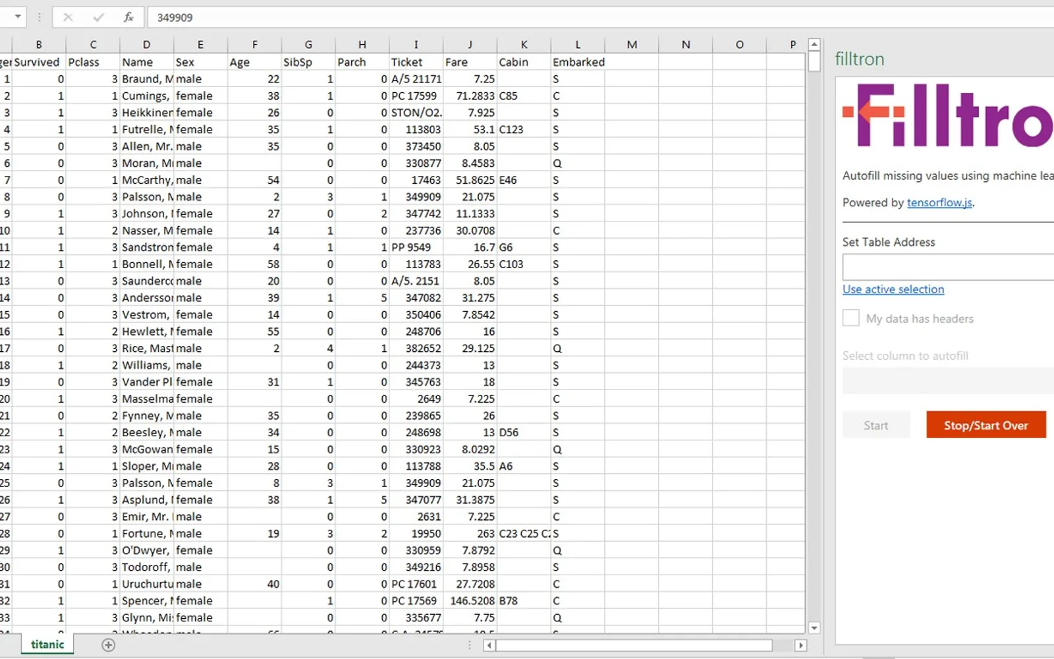Click the Cabin cell E46
Viewport: 1054px width, 659px height.
[524, 180]
